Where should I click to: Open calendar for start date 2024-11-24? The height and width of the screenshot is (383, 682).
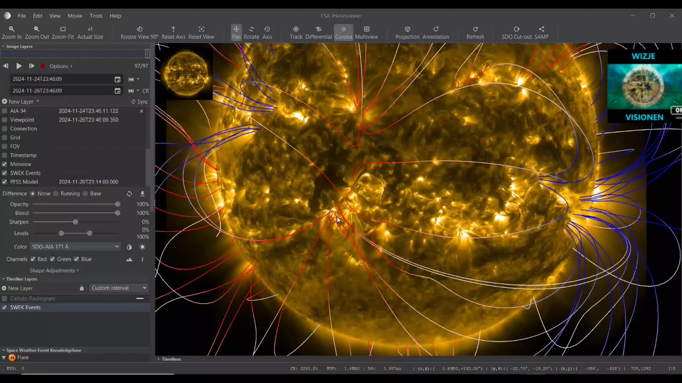[x=117, y=79]
